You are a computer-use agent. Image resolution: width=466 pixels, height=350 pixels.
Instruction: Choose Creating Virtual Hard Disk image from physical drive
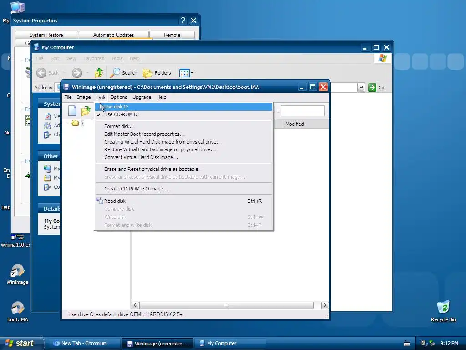183,142
